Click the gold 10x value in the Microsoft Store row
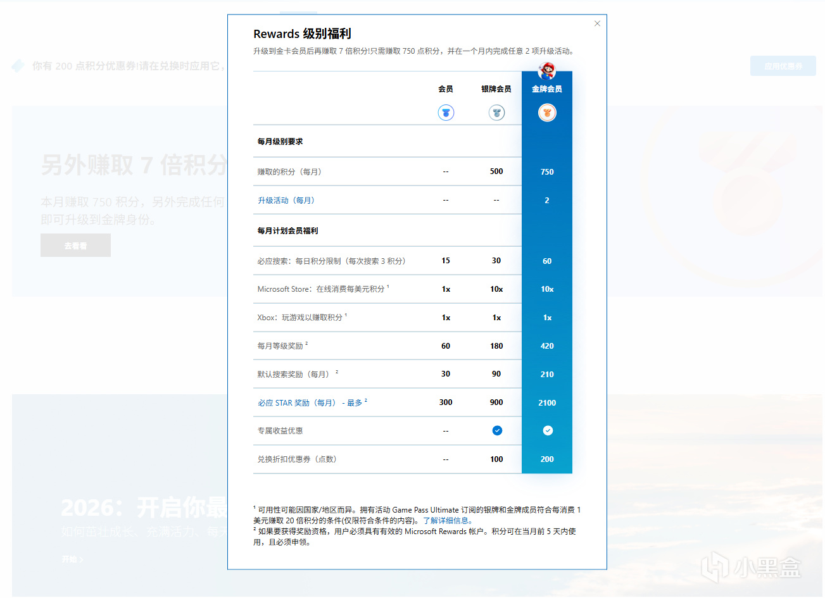The image size is (825, 598). tap(547, 289)
